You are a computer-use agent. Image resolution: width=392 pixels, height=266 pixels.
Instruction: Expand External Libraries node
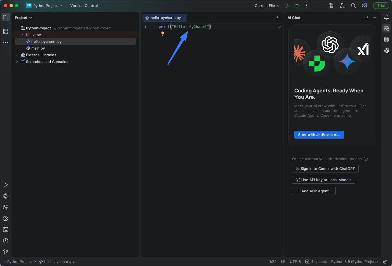click(x=17, y=55)
